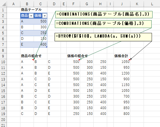The image size is (160, 127).
Task: Select column D header
Action: tap(54, 4)
